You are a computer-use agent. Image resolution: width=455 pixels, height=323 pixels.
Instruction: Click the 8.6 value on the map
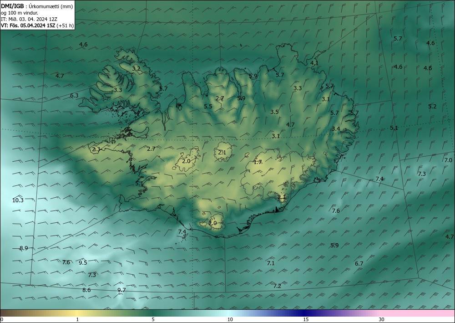(x=86, y=290)
